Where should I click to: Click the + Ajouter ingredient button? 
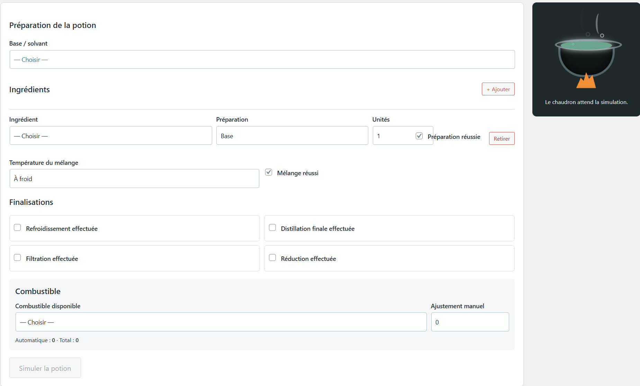pos(498,89)
